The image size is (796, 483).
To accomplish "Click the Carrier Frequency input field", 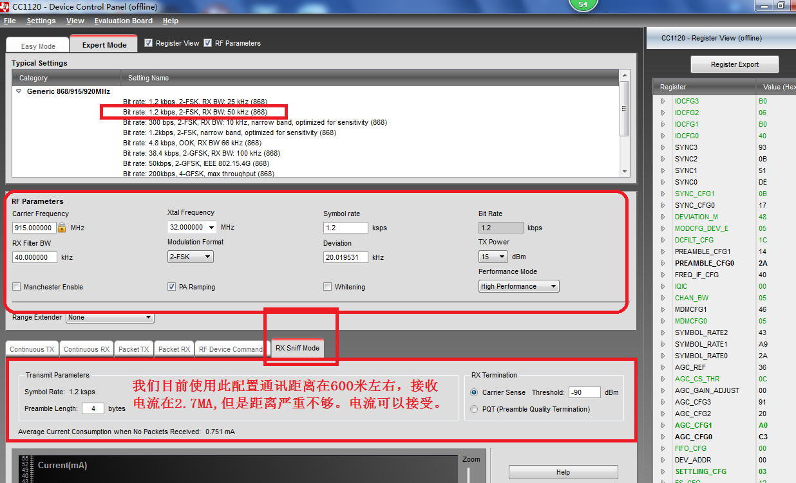I will click(34, 228).
